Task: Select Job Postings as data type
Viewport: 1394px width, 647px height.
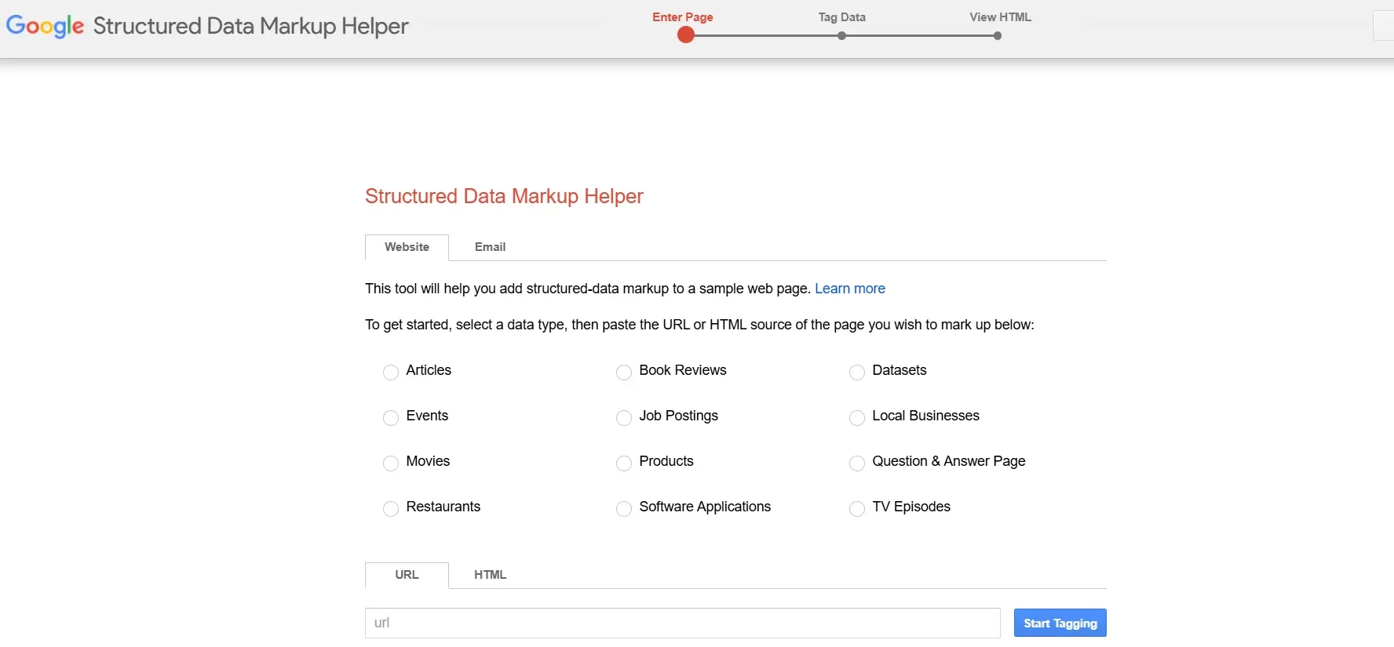Action: pyautogui.click(x=624, y=418)
